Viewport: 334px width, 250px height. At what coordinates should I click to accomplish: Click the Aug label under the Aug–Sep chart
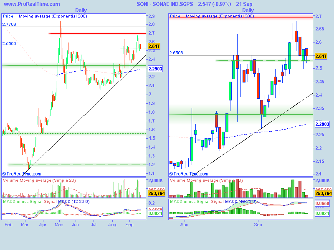pos(184,225)
